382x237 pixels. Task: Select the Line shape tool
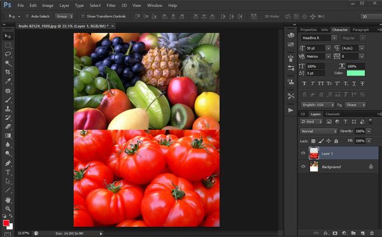(8, 190)
